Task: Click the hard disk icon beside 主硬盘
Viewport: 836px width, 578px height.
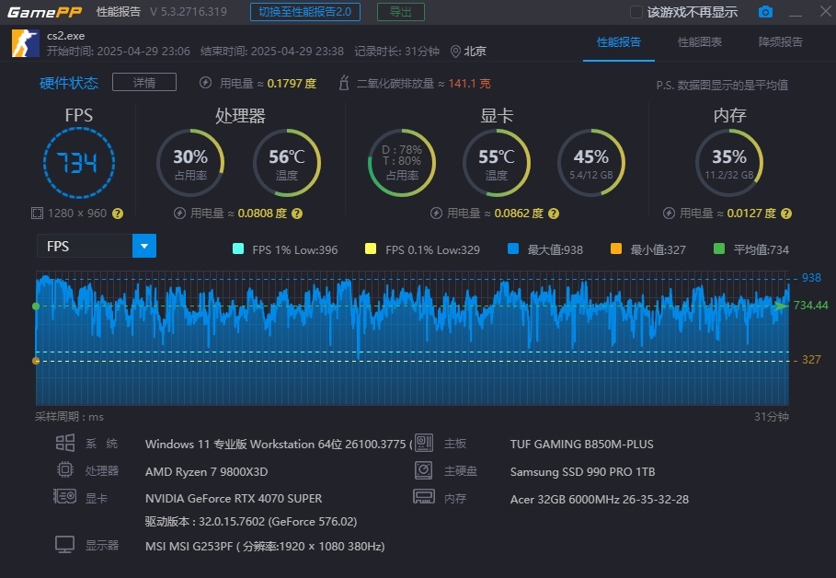Action: pos(424,470)
